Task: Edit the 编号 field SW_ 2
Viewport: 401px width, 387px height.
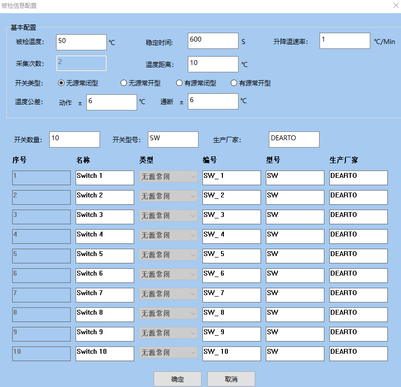Action: coord(232,197)
